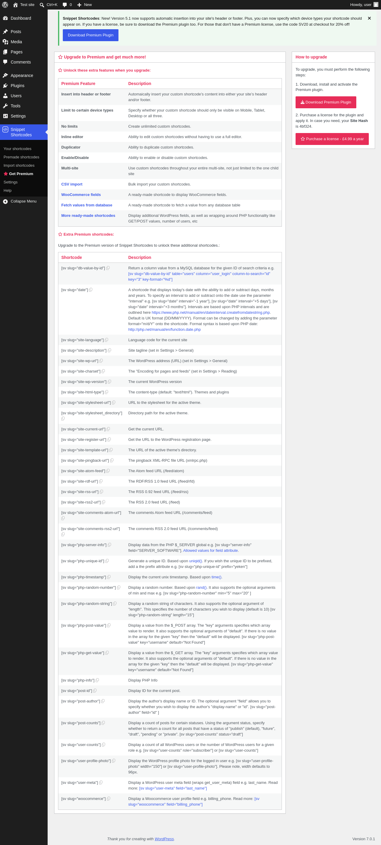This screenshot has height=845, width=381.
Task: Copy the site-stylesheet-url shortcode
Action: 114,402
